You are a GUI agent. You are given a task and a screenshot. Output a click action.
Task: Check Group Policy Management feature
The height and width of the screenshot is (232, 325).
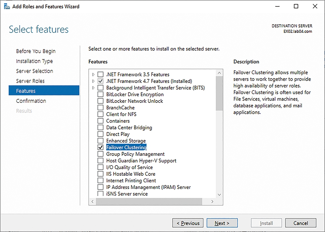(100, 154)
